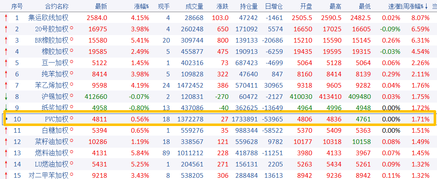
Task: Sort by the 最新 column header
Action: point(101,7)
